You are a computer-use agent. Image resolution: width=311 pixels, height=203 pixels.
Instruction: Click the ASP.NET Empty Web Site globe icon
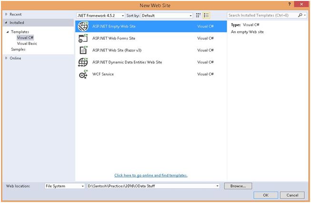(x=83, y=26)
